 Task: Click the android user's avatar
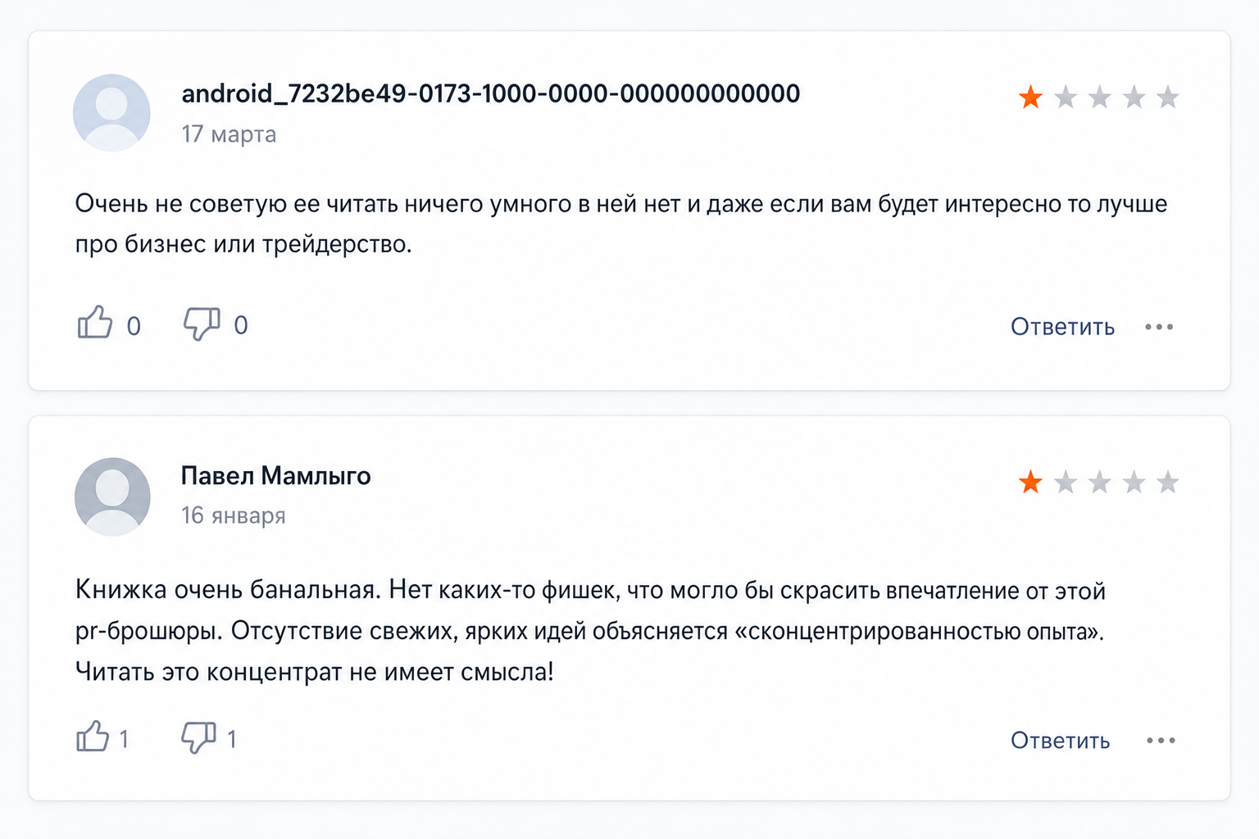click(x=111, y=113)
